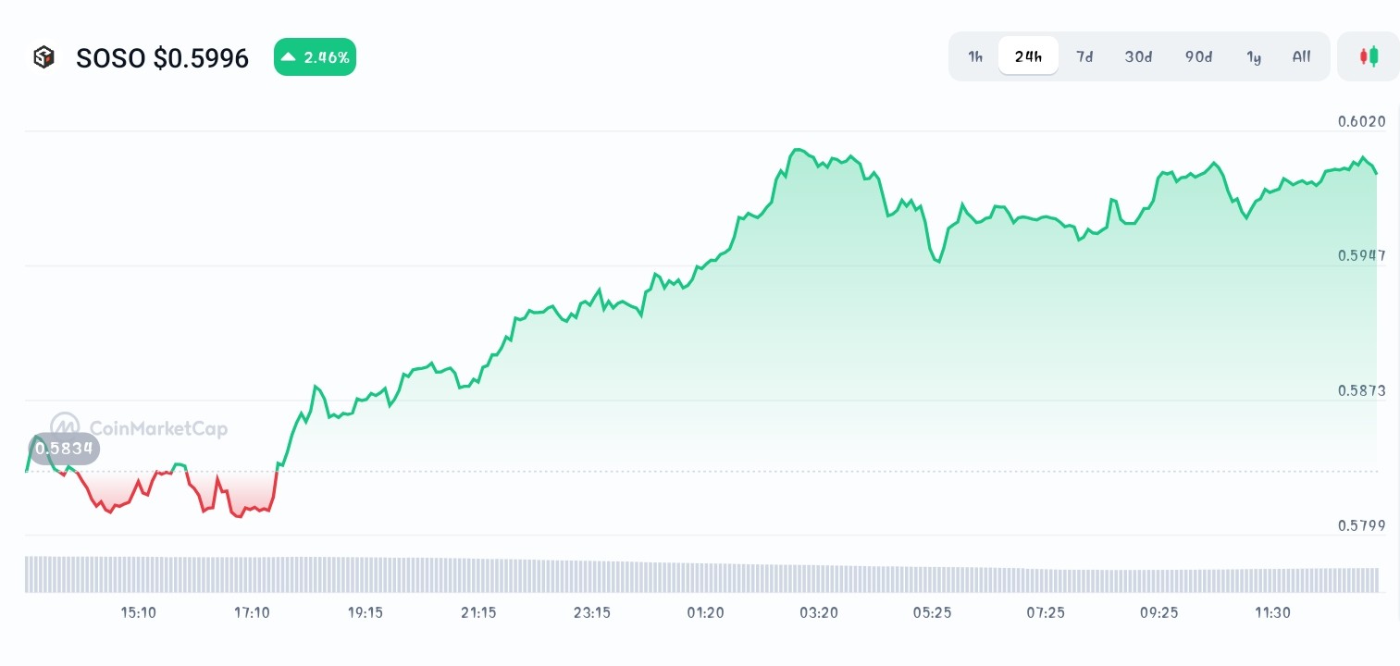Click the 0.5834 opening price label

tap(64, 450)
